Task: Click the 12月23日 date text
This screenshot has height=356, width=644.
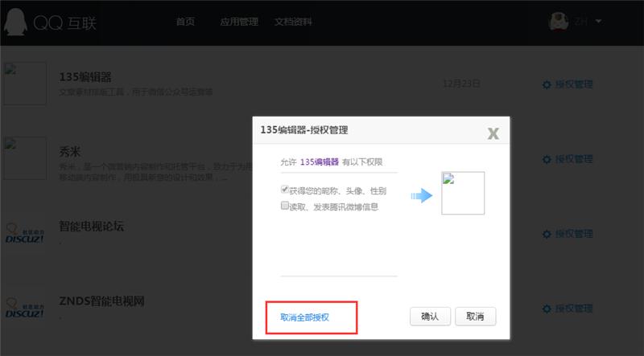Action: point(461,84)
